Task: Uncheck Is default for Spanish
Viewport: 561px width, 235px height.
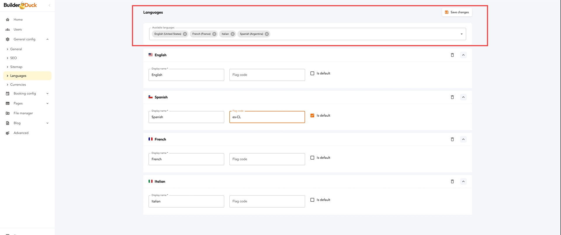Action: [x=312, y=116]
